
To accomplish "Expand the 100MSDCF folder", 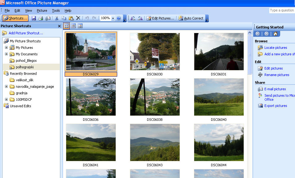I will tap(6, 99).
